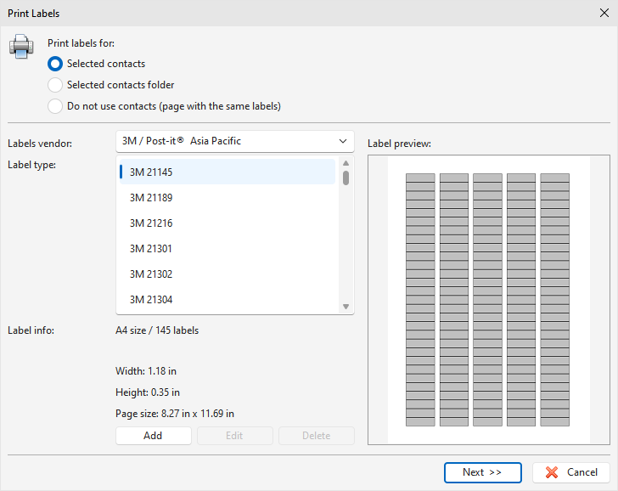The height and width of the screenshot is (491, 618).
Task: Select the 'Selected contacts' radio button
Action: pos(55,64)
